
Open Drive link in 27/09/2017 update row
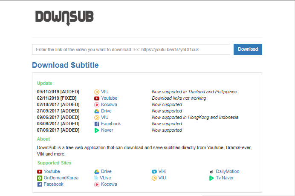[106, 111]
